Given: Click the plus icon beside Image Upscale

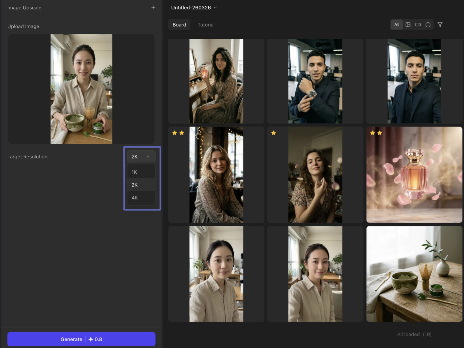Looking at the screenshot, I should (153, 7).
